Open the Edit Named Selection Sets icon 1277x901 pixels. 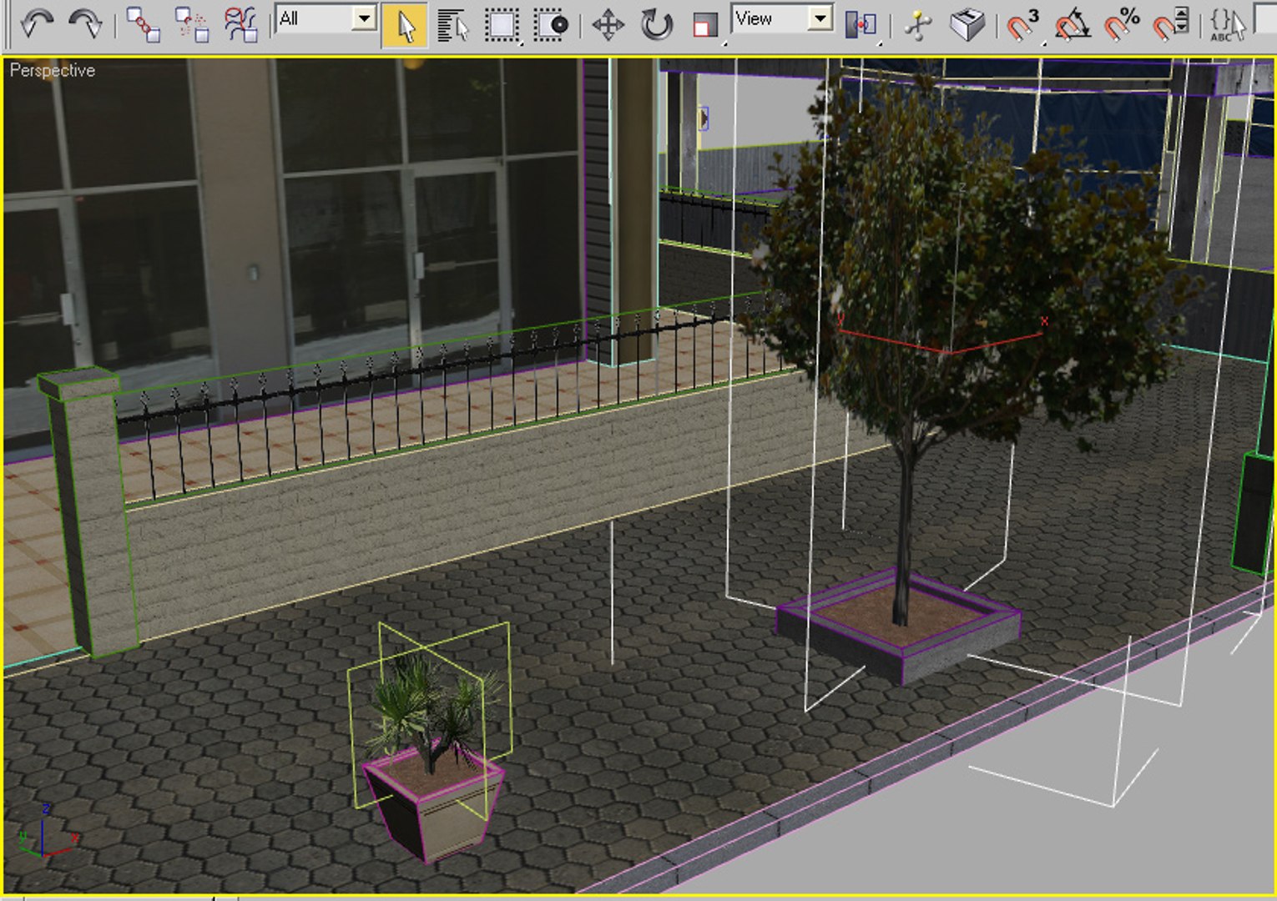click(1227, 25)
